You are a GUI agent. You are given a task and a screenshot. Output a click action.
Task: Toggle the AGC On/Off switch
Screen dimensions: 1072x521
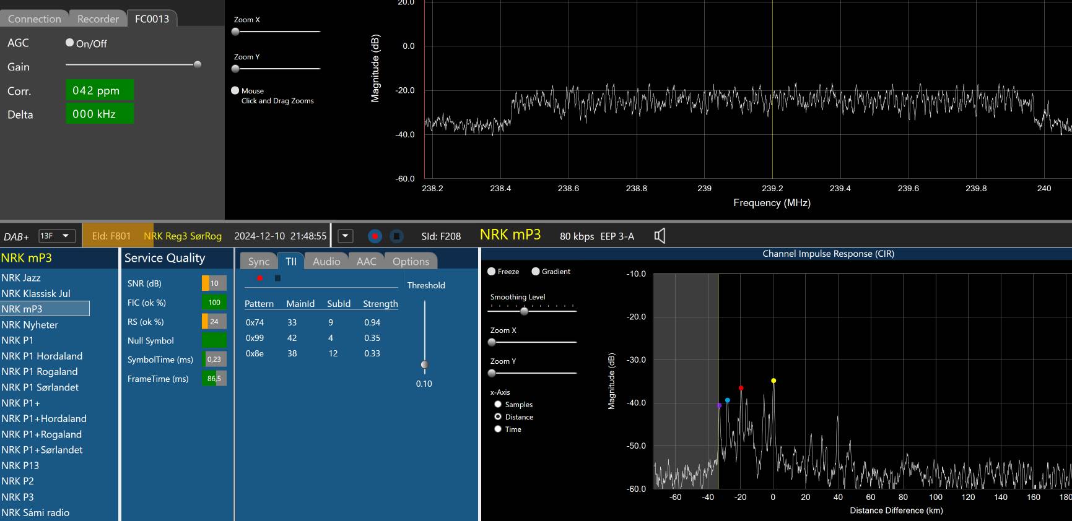[70, 43]
